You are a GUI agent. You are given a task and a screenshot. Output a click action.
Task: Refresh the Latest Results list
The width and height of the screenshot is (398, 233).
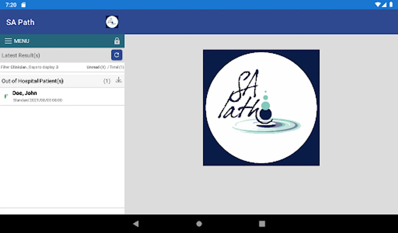pyautogui.click(x=117, y=55)
